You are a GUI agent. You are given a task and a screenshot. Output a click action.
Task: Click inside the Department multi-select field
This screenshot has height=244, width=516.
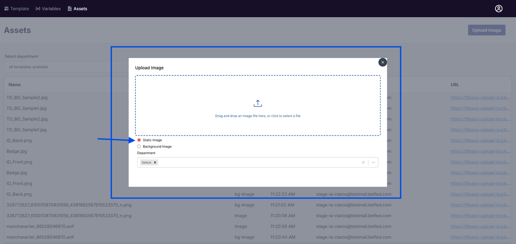point(258,163)
